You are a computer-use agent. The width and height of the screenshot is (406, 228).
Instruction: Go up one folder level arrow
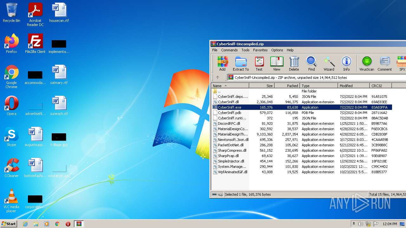[x=218, y=77]
